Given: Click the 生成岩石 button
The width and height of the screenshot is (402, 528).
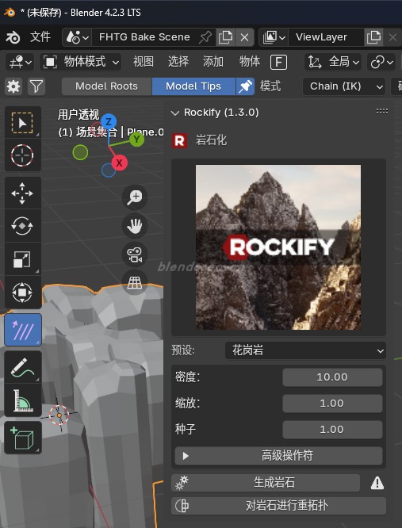Looking at the screenshot, I should [x=266, y=483].
